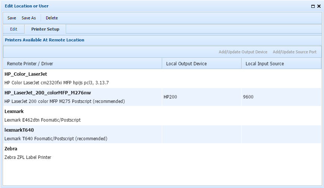324x188 pixels.
Task: Click the HP200 output device cell
Action: coord(201,97)
